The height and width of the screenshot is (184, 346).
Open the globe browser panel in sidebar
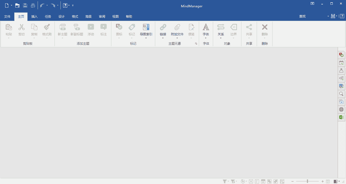click(341, 110)
